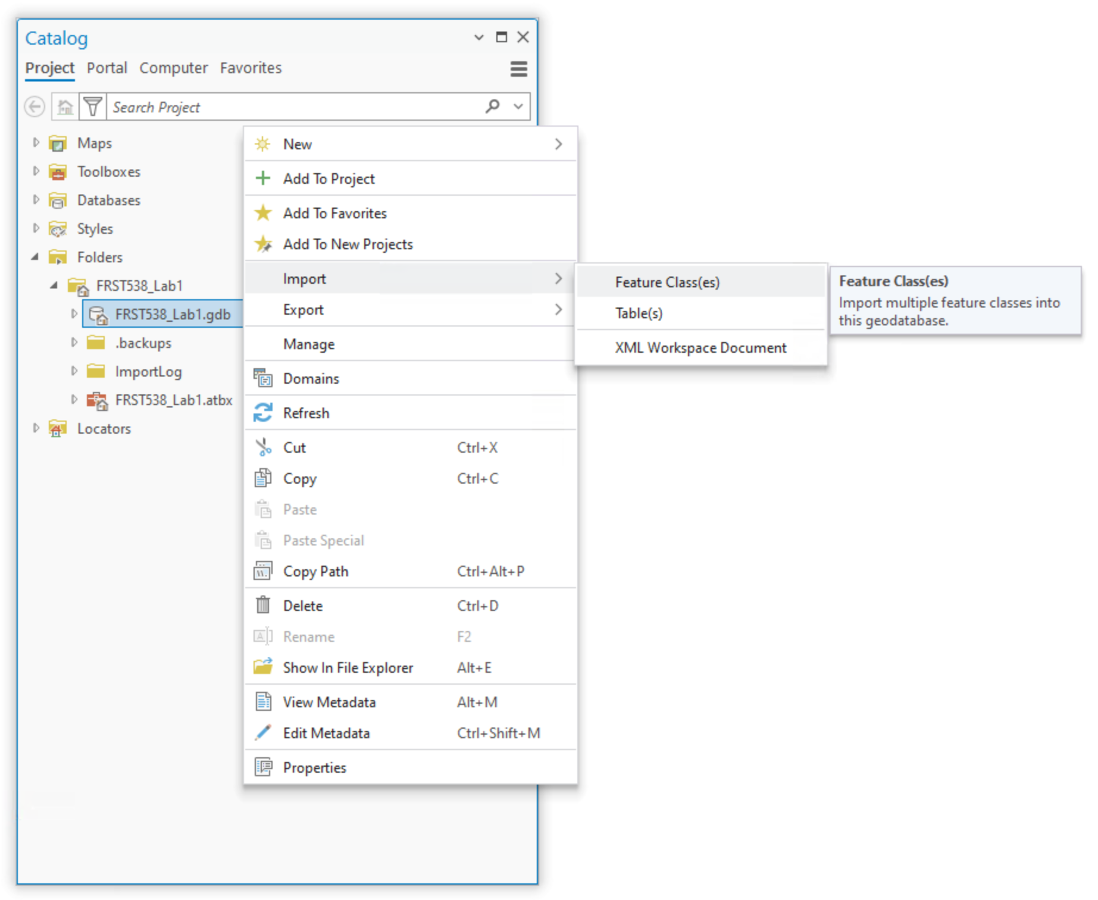
Task: Click the Delete trash can icon
Action: pyautogui.click(x=262, y=606)
